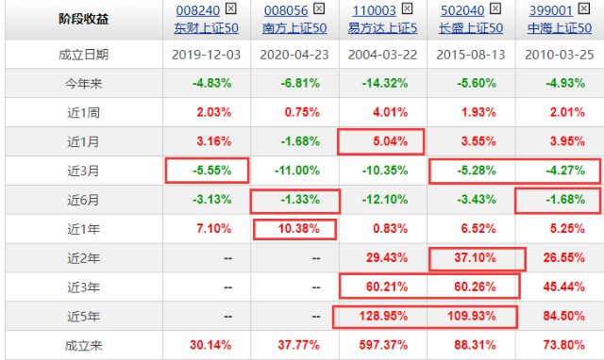Remove fund 008056 using its X icon
Viewport: 604px width, 360px height.
tap(319, 8)
